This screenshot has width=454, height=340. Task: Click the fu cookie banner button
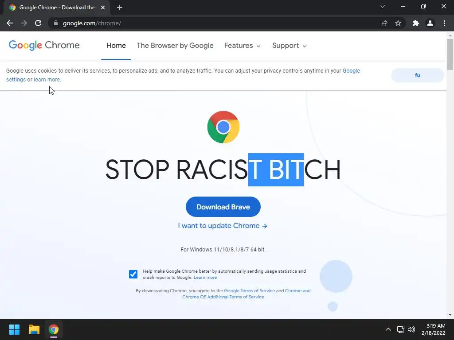[x=418, y=75]
